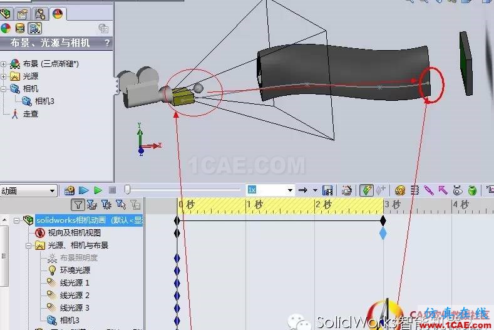494x330 pixels.
Task: Open the playback mode dropdown arrow
Action: 315,190
